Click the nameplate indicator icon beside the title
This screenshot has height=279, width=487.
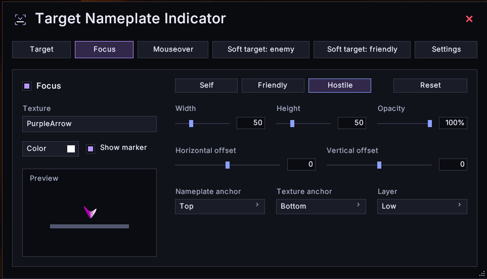click(x=20, y=20)
